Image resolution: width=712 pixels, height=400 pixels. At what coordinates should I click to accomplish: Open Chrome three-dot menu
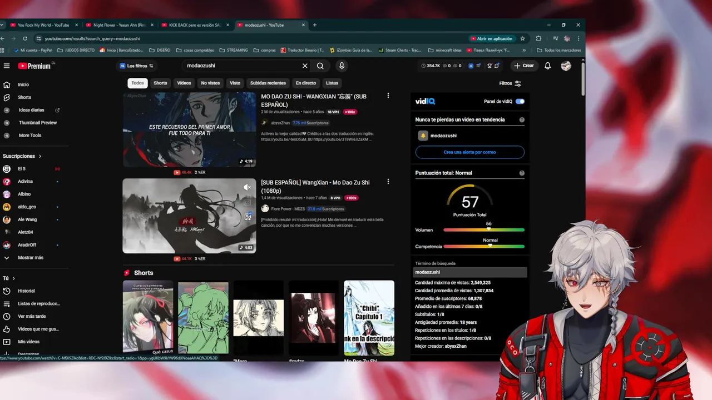click(578, 39)
